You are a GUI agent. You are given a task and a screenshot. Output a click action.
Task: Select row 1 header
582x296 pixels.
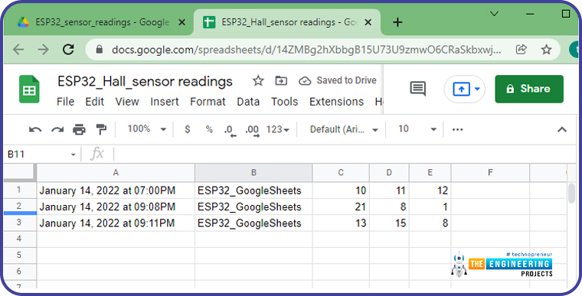[20, 190]
